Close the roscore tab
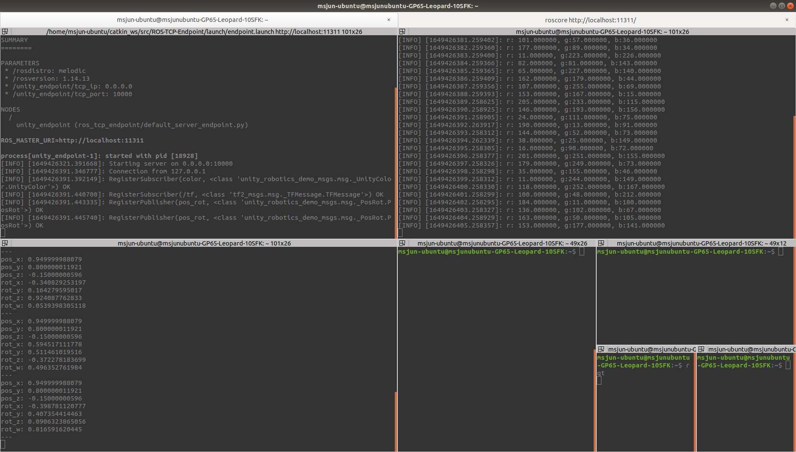796x452 pixels. pos(787,20)
